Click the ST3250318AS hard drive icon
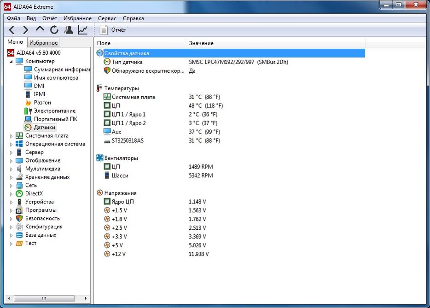Image resolution: width=430 pixels, height=308 pixels. point(107,141)
